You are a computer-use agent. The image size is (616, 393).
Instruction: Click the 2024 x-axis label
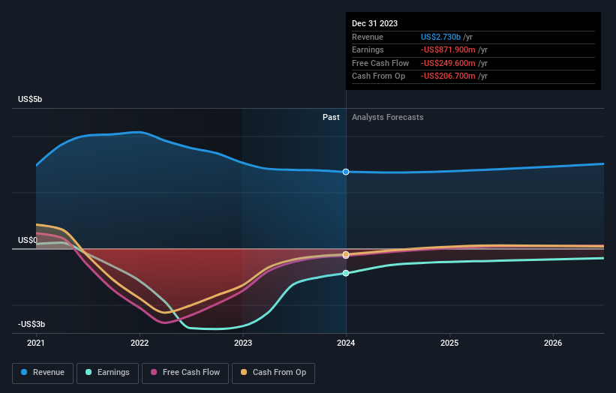click(x=346, y=343)
